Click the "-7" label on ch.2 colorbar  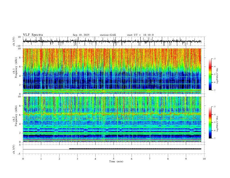pos(214,138)
